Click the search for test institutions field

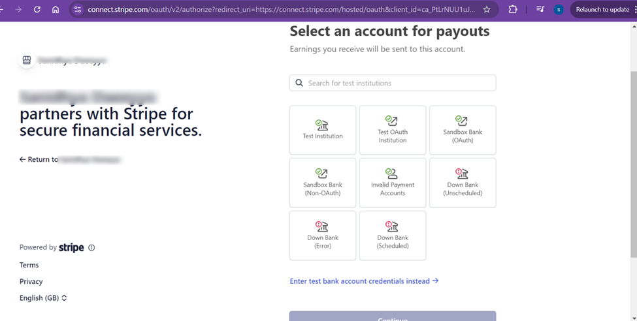click(393, 83)
